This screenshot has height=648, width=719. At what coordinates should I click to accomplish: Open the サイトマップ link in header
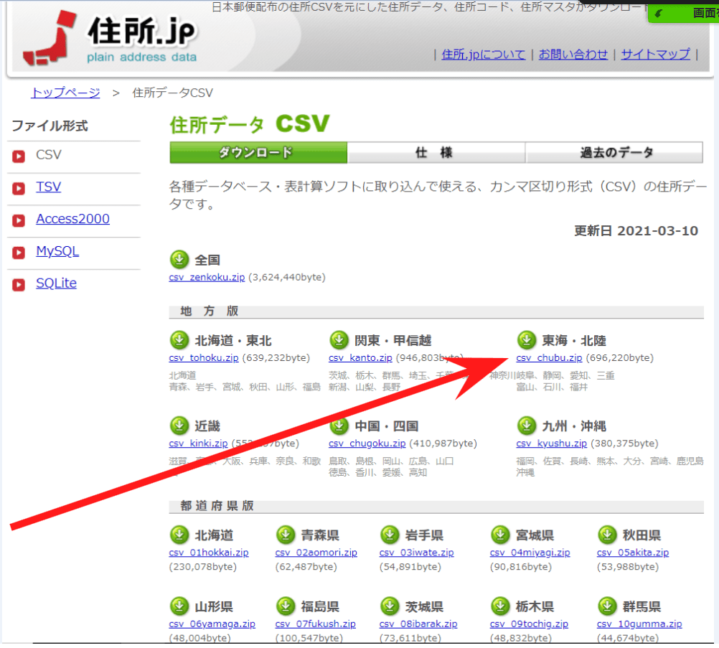pos(655,54)
